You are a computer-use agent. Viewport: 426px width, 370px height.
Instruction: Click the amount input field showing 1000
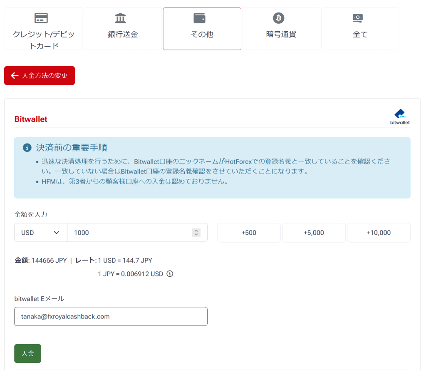tap(137, 233)
